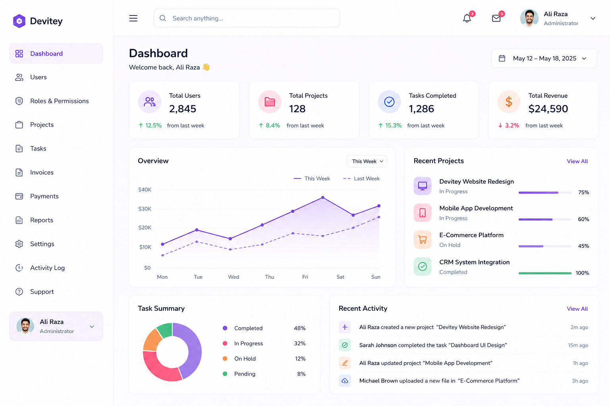Click pencil icon beside updated project activity
Image resolution: width=610 pixels, height=406 pixels.
tap(345, 363)
